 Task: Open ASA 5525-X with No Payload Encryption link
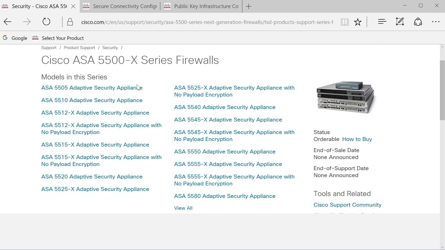[x=234, y=91]
